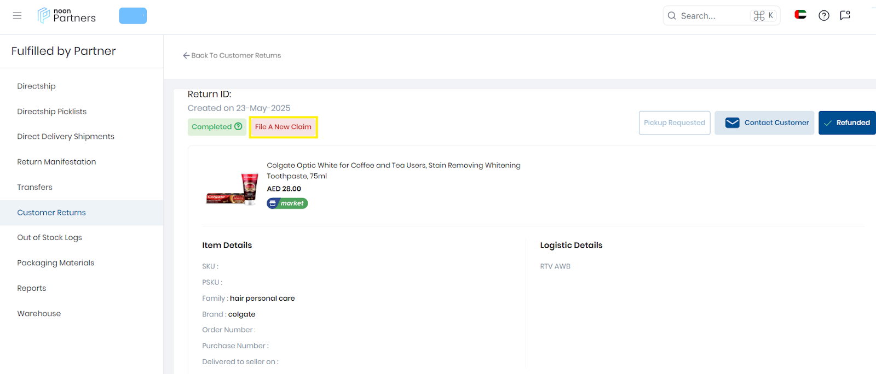Click the Completed status badge
Viewport: 876px width, 374px height.
[217, 126]
